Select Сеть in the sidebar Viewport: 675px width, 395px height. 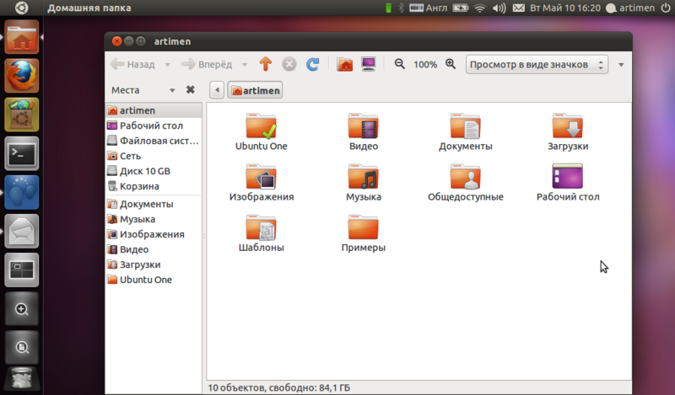[x=154, y=156]
